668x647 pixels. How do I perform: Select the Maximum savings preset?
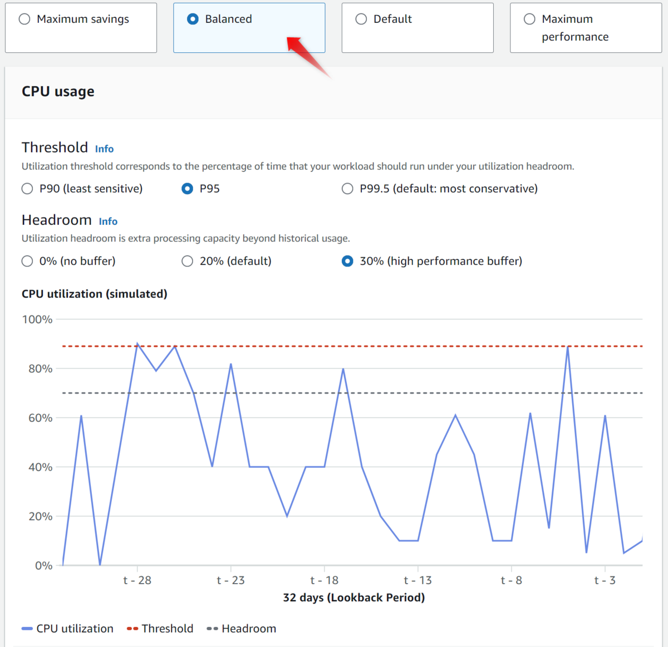81,28
